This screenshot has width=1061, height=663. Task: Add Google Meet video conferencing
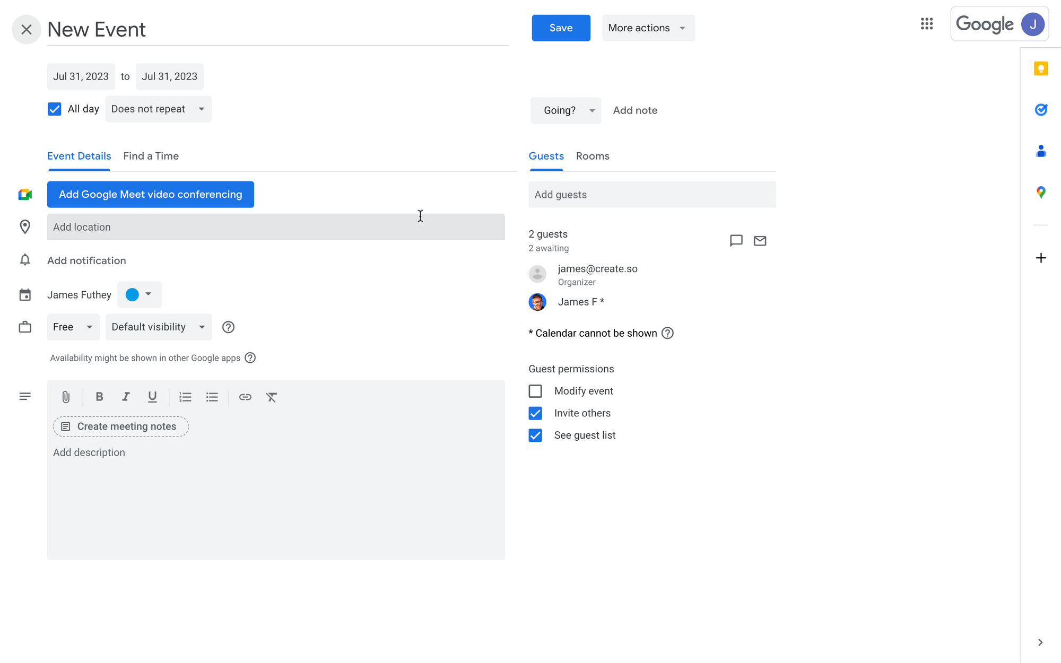(x=150, y=195)
